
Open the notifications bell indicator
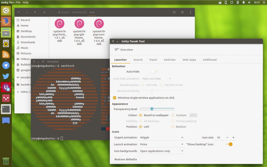(x=244, y=2)
